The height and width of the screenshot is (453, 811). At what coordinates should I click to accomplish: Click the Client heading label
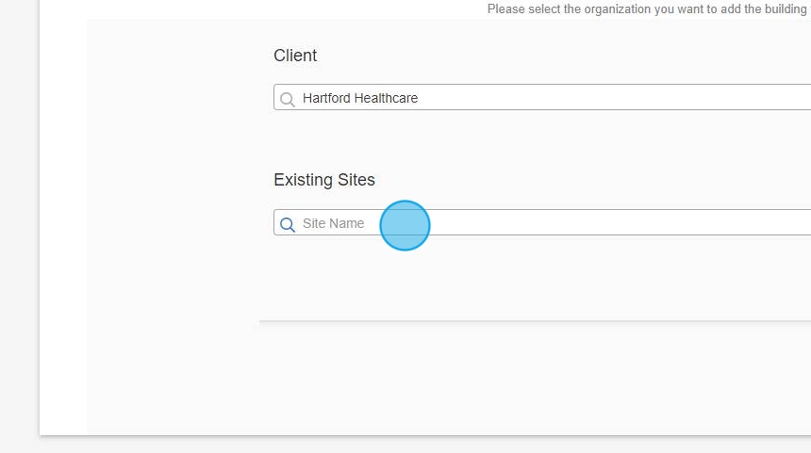[295, 56]
